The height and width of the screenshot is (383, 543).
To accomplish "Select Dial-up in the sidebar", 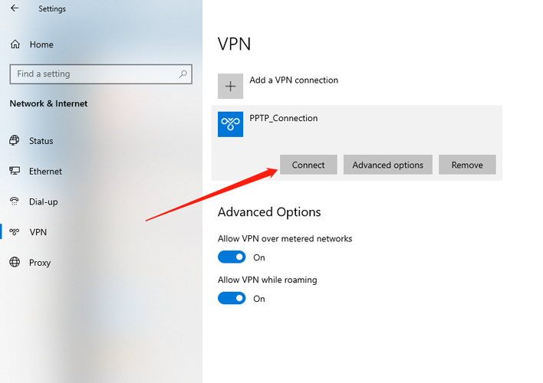I will point(43,201).
